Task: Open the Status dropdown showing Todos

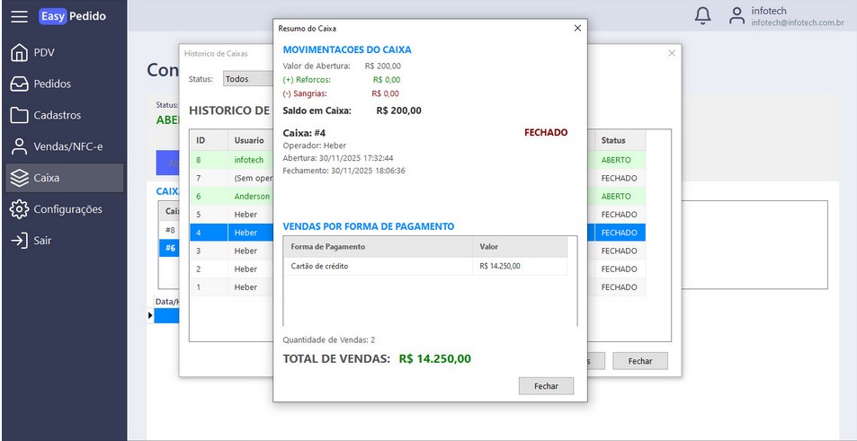Action: [x=247, y=79]
